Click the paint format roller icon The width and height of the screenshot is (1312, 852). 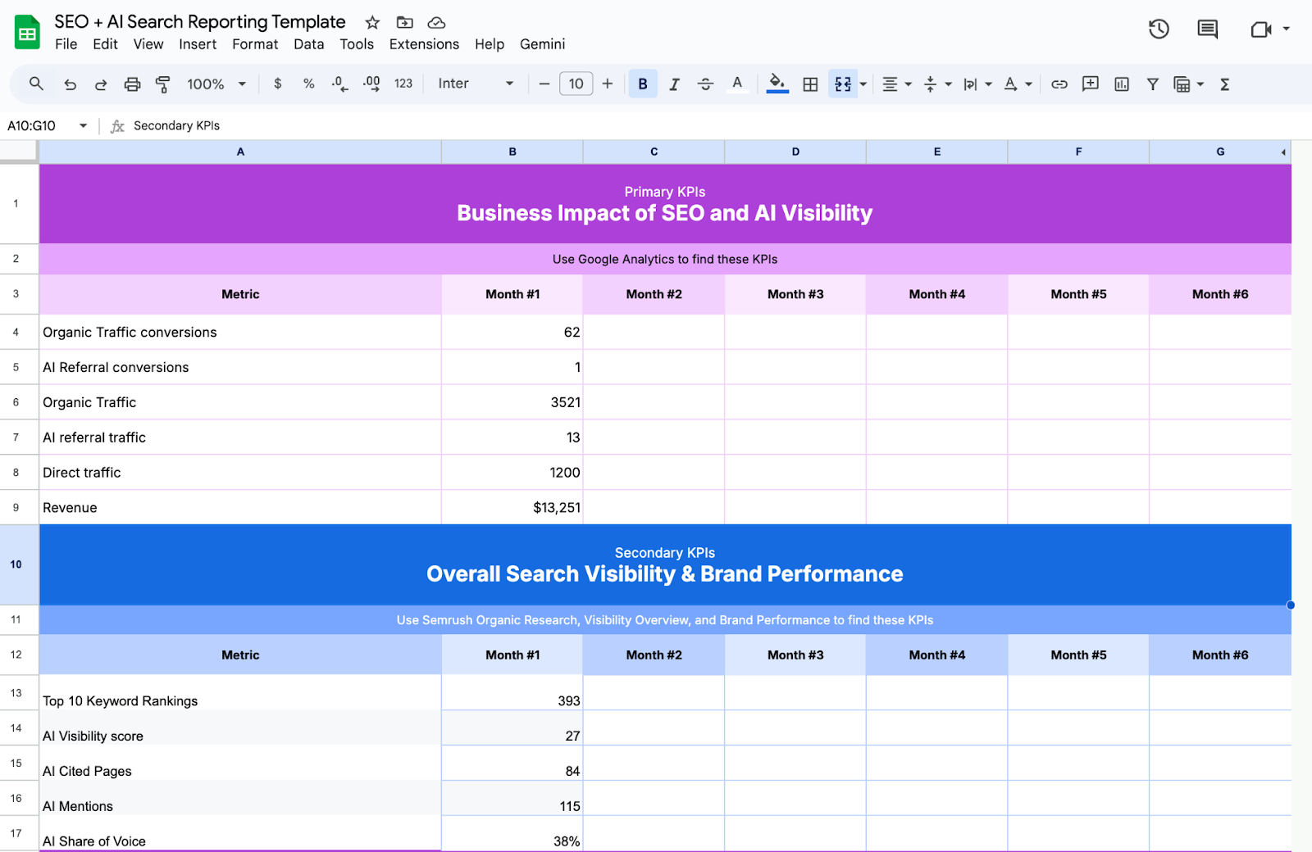163,84
